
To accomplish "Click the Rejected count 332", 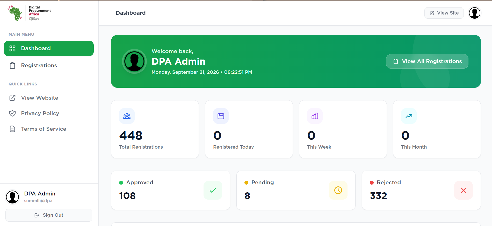I will [x=378, y=196].
